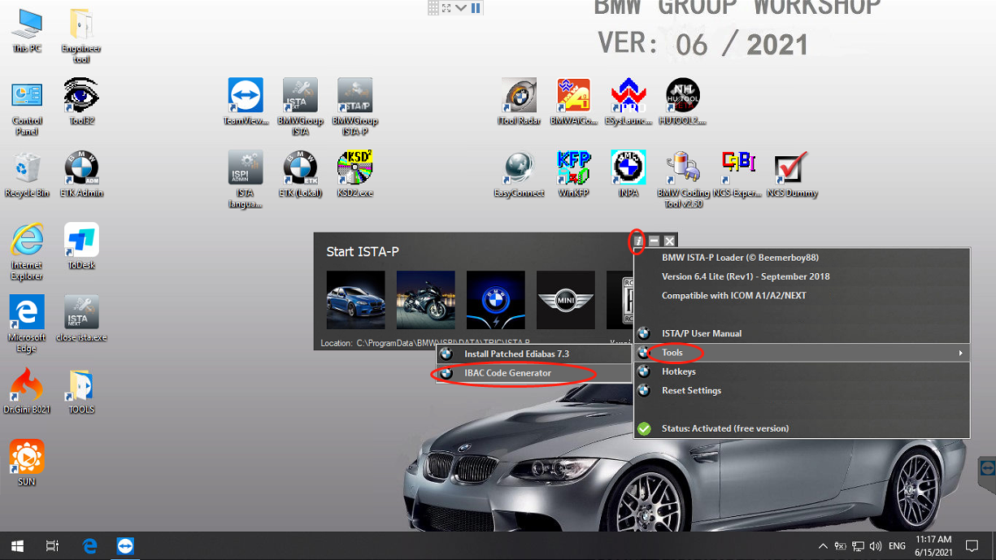996x560 pixels.
Task: Open the Engineer tool folder
Action: (81, 36)
